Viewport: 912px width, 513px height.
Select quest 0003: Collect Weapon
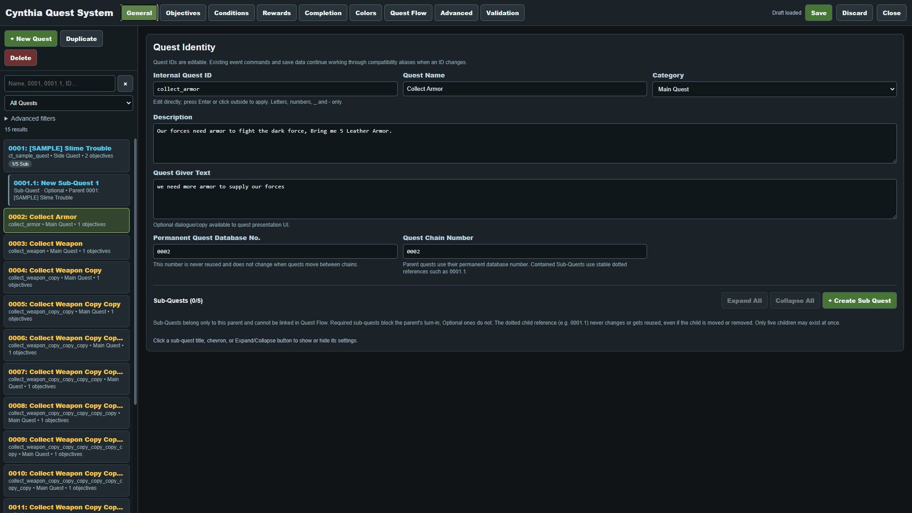[x=66, y=247]
